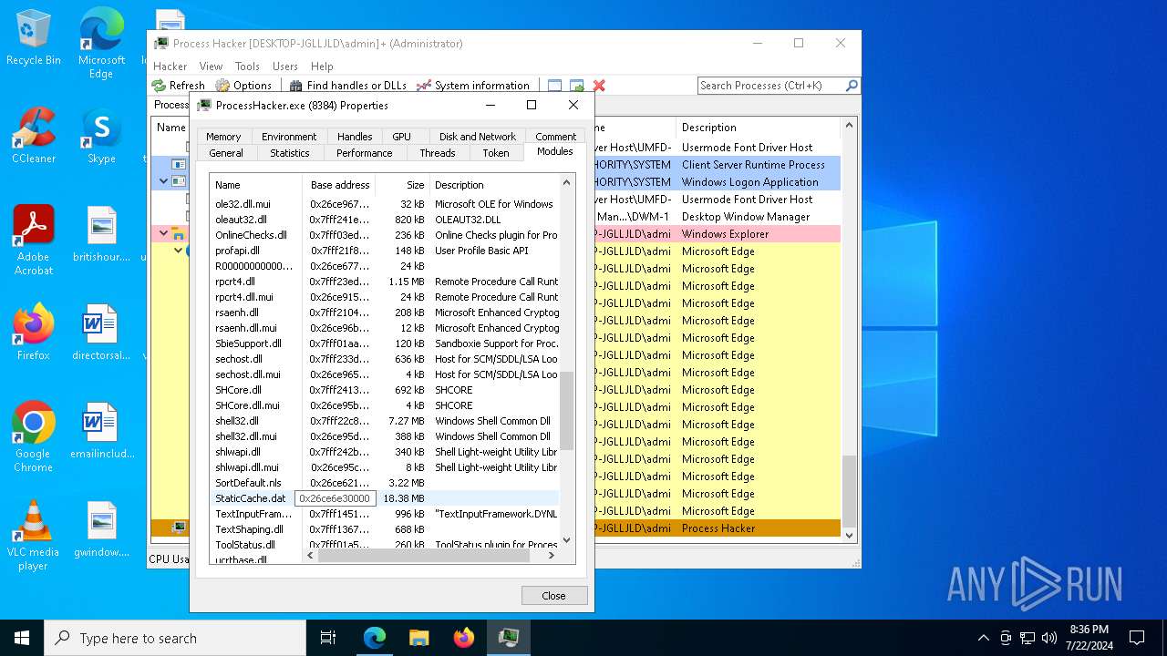Open the Users menu
Screen dimensions: 1167x656
click(285, 67)
